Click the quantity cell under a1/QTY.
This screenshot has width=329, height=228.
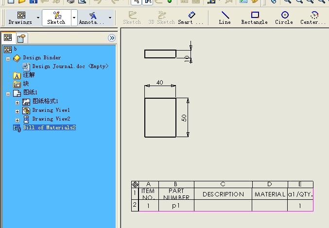(x=300, y=206)
